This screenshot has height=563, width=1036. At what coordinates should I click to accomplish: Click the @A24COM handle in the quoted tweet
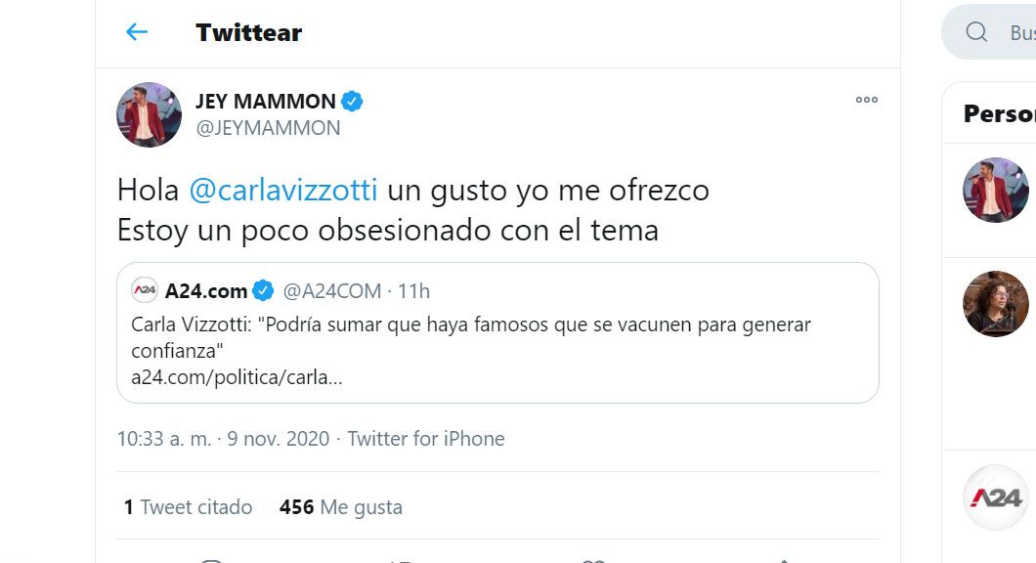(x=331, y=290)
